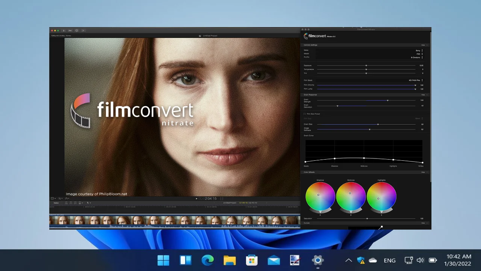The height and width of the screenshot is (271, 481).
Task: Click the Temperature slider handle
Action: 366,69
